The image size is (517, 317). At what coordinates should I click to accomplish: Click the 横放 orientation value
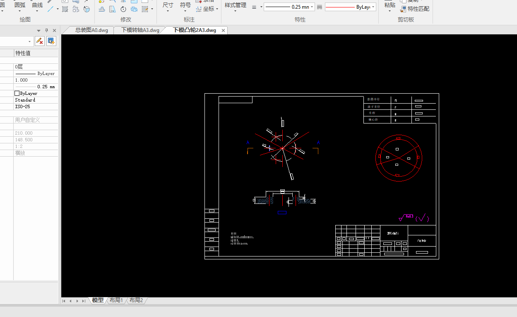36,153
